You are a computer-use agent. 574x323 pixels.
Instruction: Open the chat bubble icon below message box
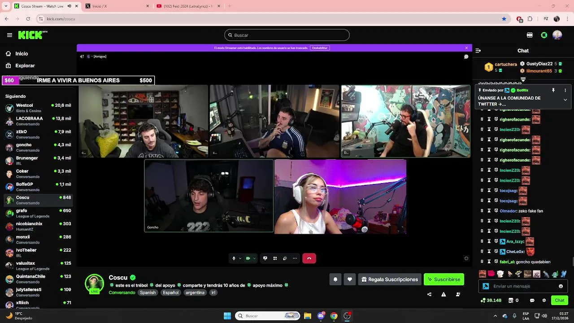pyautogui.click(x=532, y=301)
